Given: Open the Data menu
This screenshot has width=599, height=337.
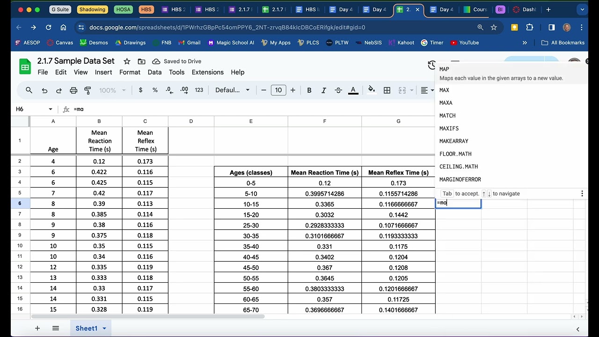Looking at the screenshot, I should tap(154, 72).
